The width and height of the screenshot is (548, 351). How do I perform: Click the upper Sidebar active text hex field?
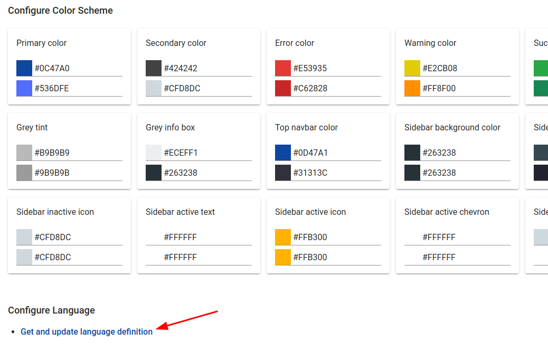pos(206,237)
